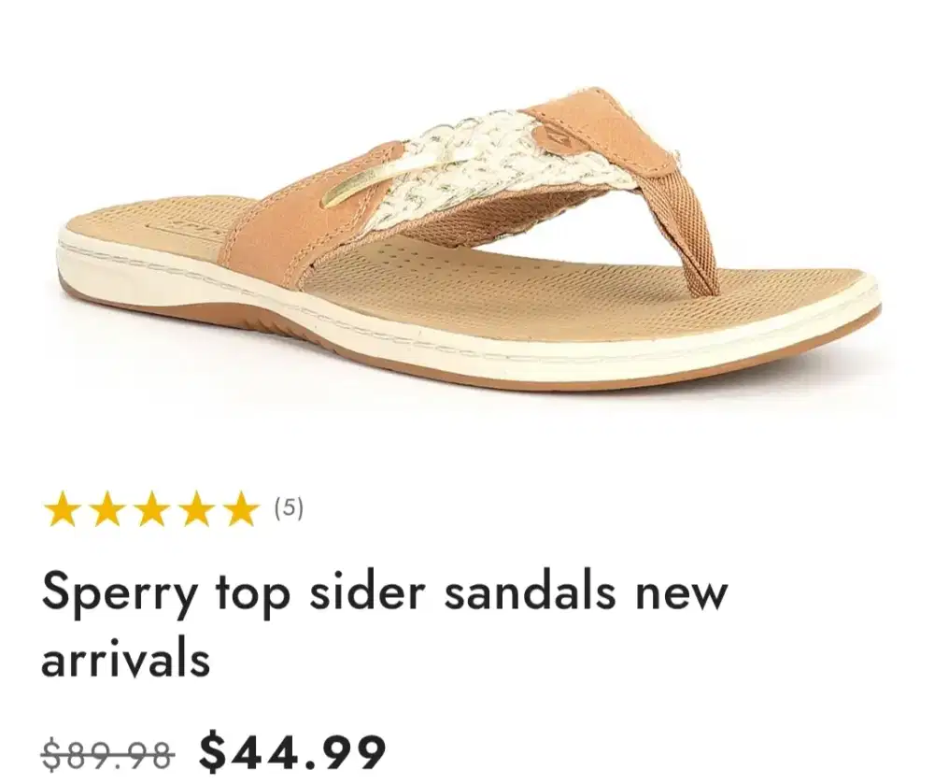Open the (5) reviews count
This screenshot has height=784, width=934.
tap(289, 508)
